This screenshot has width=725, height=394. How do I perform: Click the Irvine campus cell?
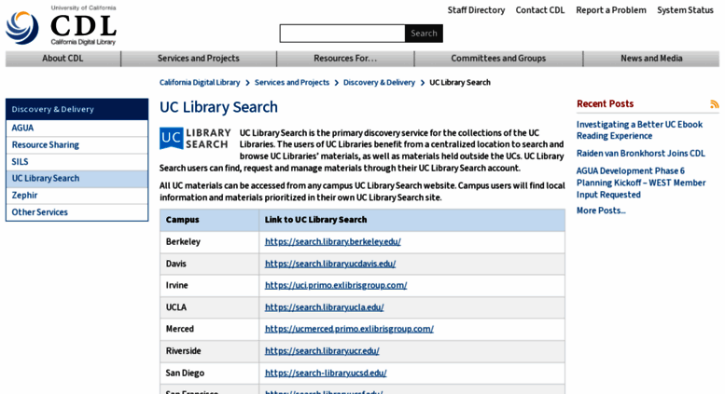pyautogui.click(x=209, y=286)
